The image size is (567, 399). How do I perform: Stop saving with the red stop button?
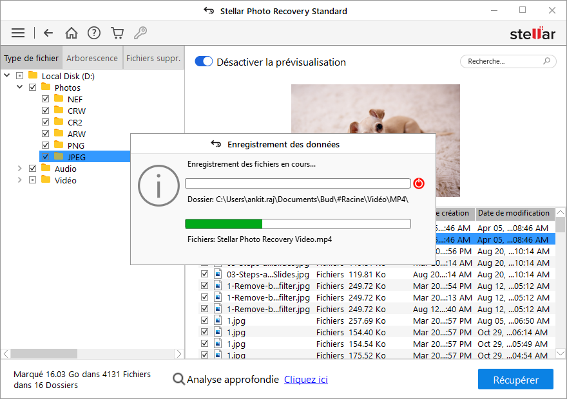tap(419, 183)
